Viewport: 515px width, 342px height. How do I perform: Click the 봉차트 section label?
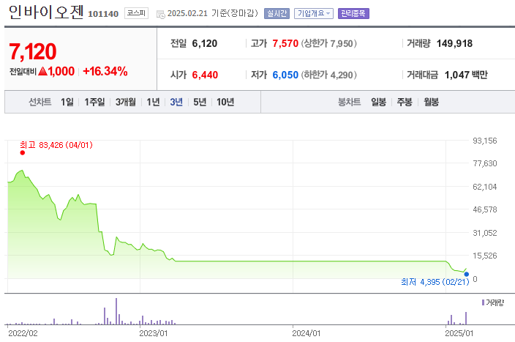349,102
